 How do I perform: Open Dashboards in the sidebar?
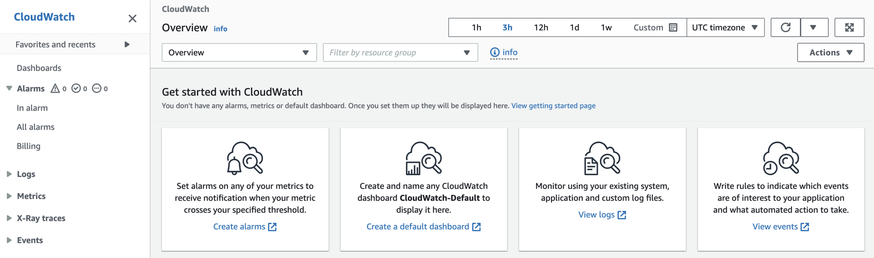pos(39,68)
